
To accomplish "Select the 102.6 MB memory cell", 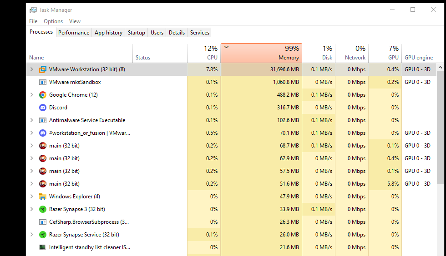I will (x=261, y=120).
